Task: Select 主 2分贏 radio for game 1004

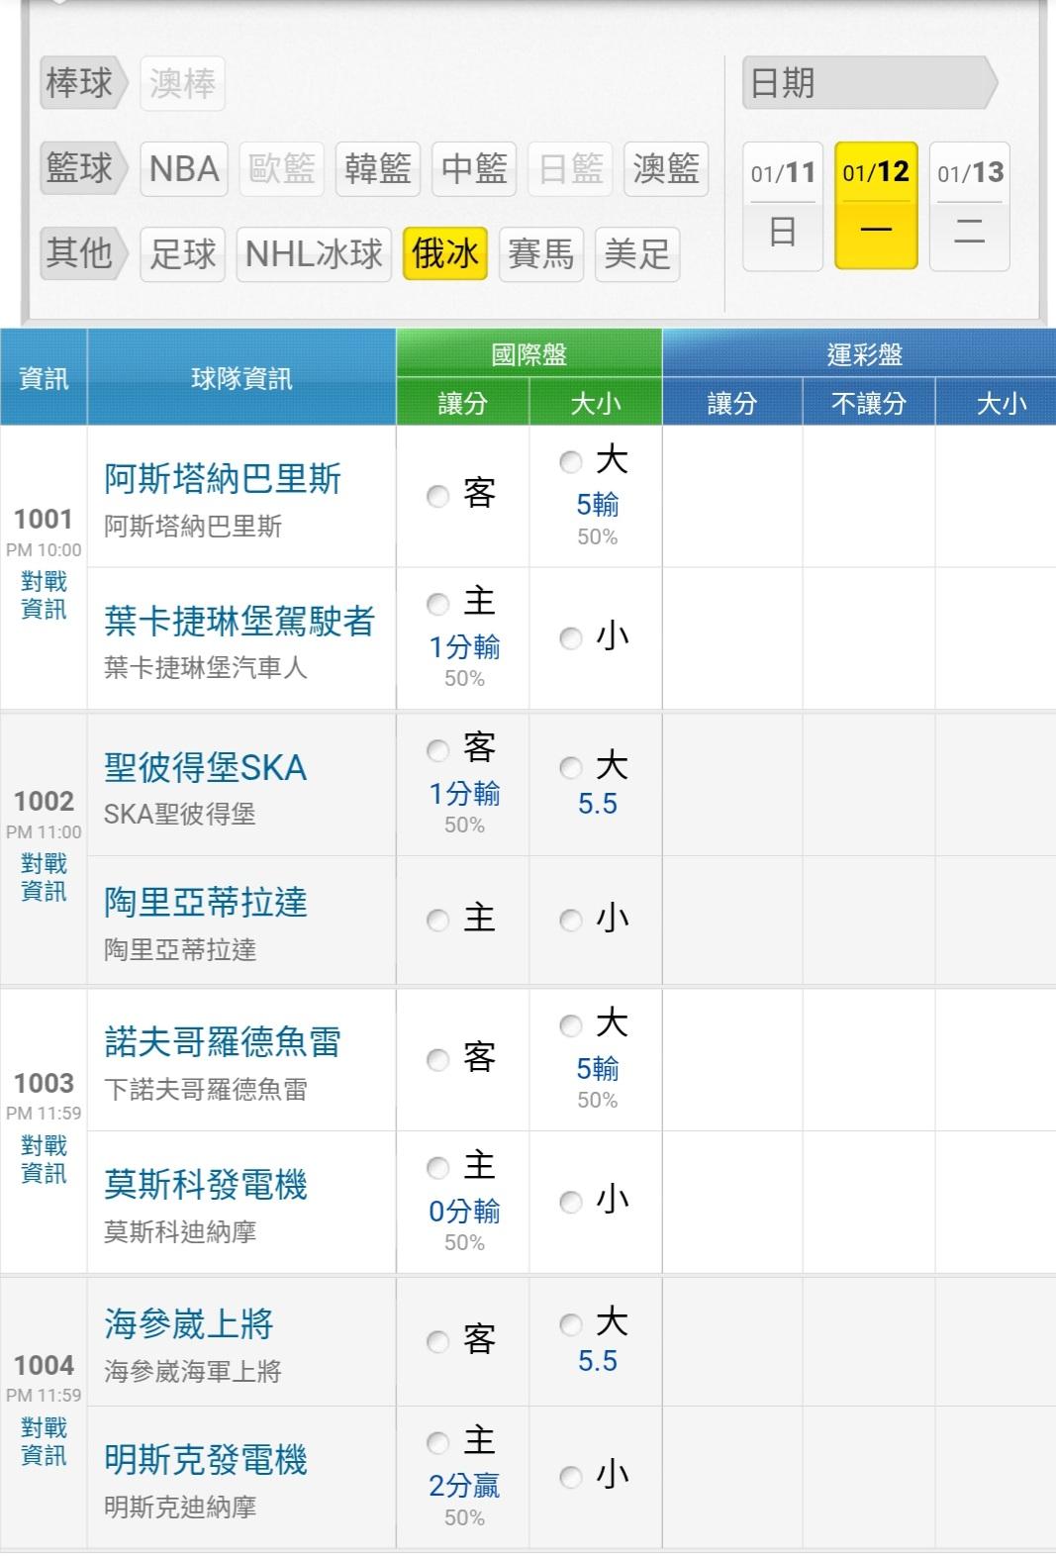Action: pyautogui.click(x=438, y=1443)
